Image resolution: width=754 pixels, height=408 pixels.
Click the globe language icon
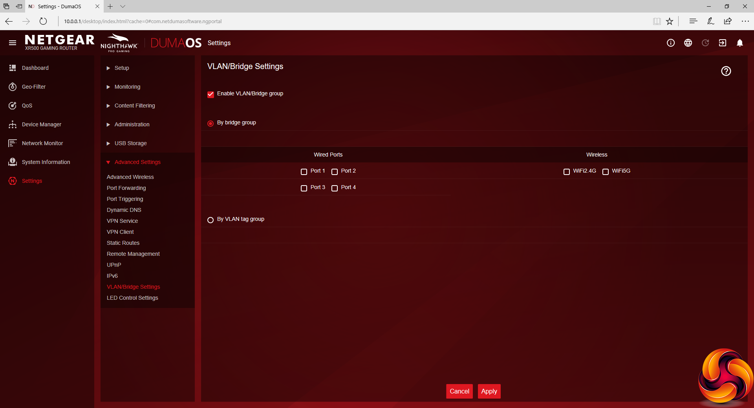tap(688, 43)
